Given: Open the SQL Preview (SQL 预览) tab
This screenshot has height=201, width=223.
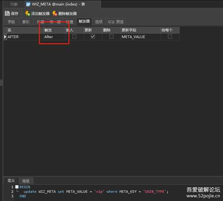Looking at the screenshot, I should (x=116, y=22).
